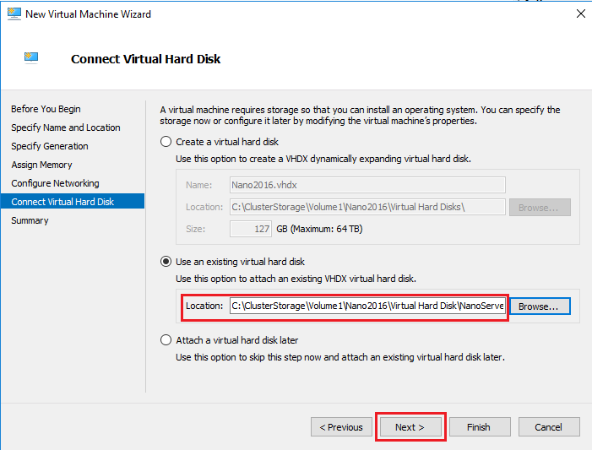The height and width of the screenshot is (450, 592).
Task: Select 'Create a virtual hard disk' option
Action: click(x=166, y=142)
